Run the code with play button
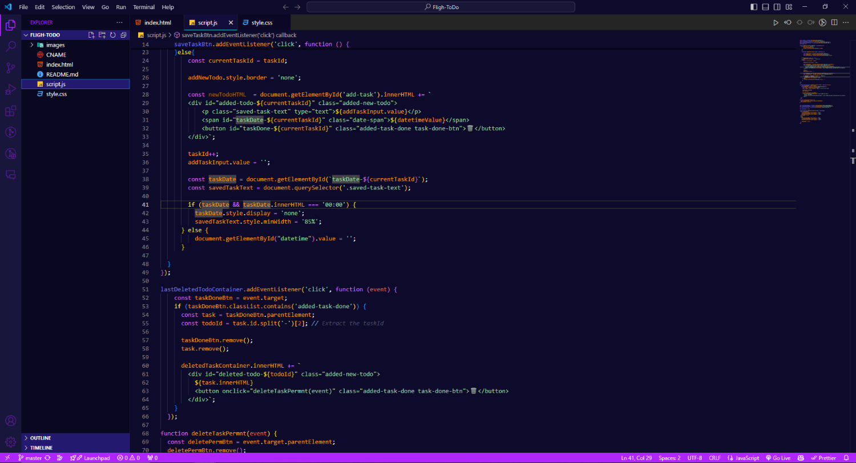 (776, 23)
